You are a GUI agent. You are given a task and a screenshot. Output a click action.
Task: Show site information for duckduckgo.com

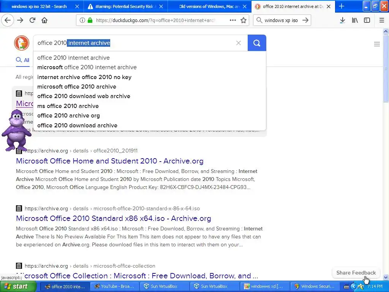(x=82, y=20)
